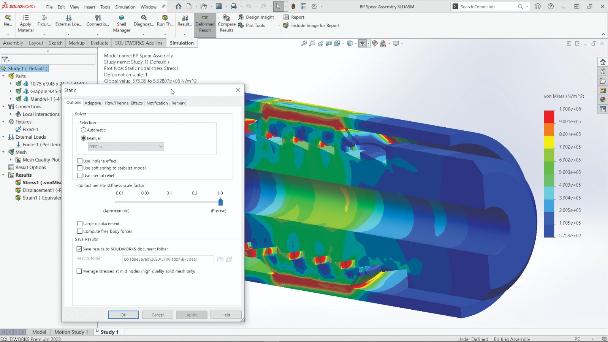Click the Home icon in title bar
This screenshot has width=608, height=342.
pos(178,6)
